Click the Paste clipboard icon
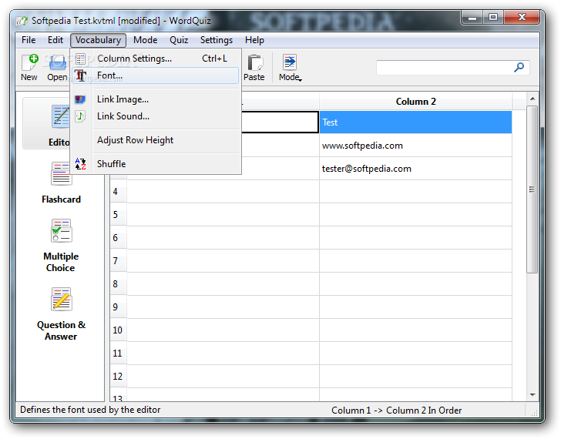Image resolution: width=561 pixels, height=439 pixels. [255, 63]
